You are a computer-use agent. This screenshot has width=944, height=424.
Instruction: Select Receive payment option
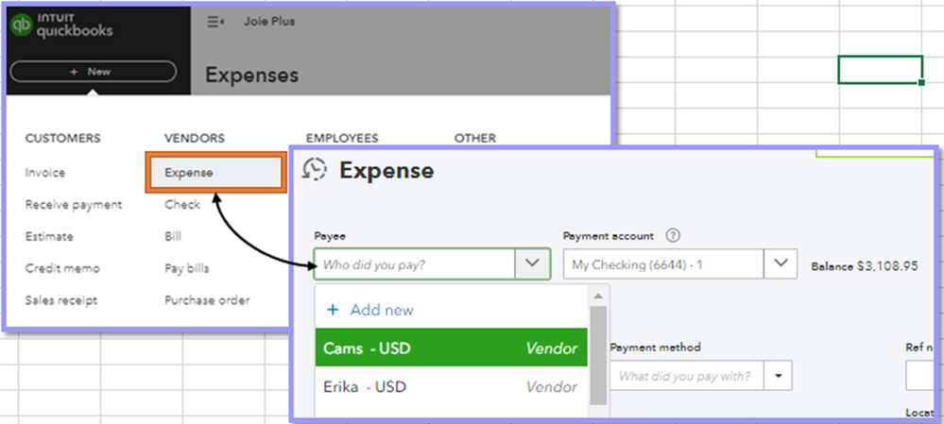coord(74,205)
